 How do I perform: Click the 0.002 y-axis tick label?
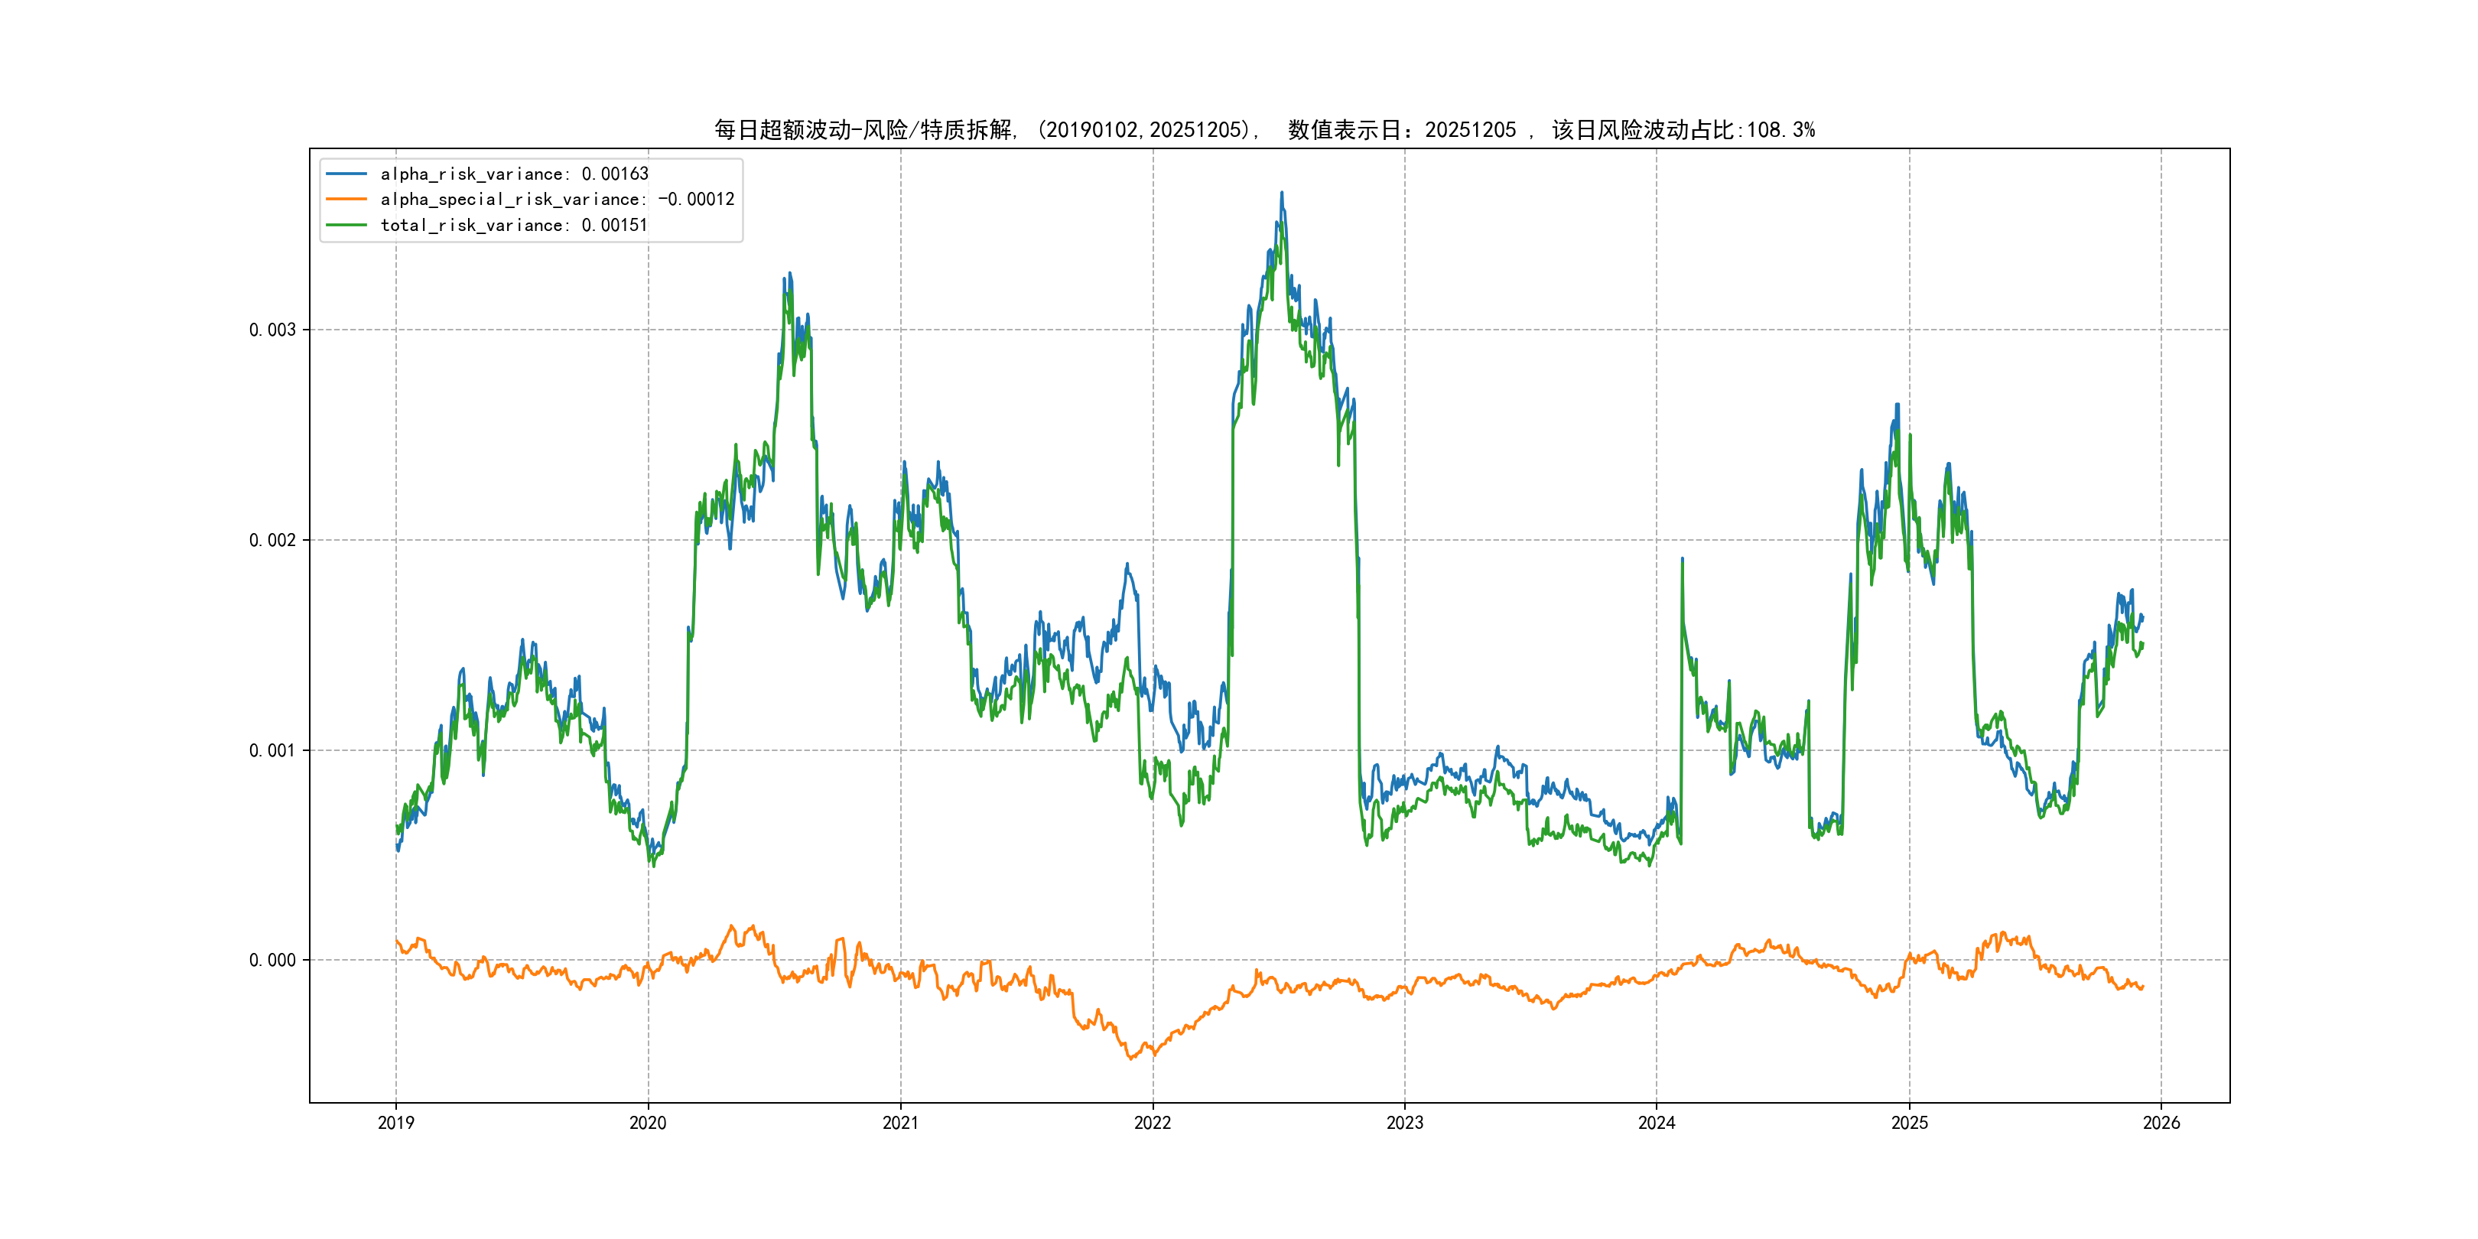point(272,540)
